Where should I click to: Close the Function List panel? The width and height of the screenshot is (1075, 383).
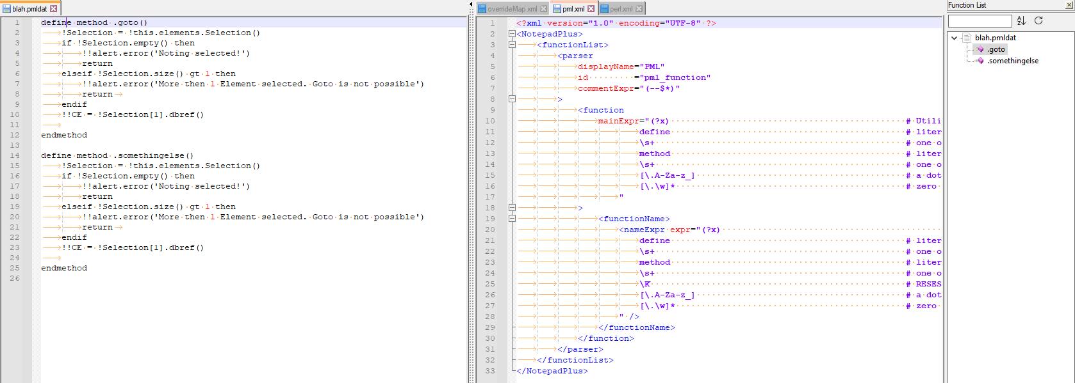click(1069, 5)
